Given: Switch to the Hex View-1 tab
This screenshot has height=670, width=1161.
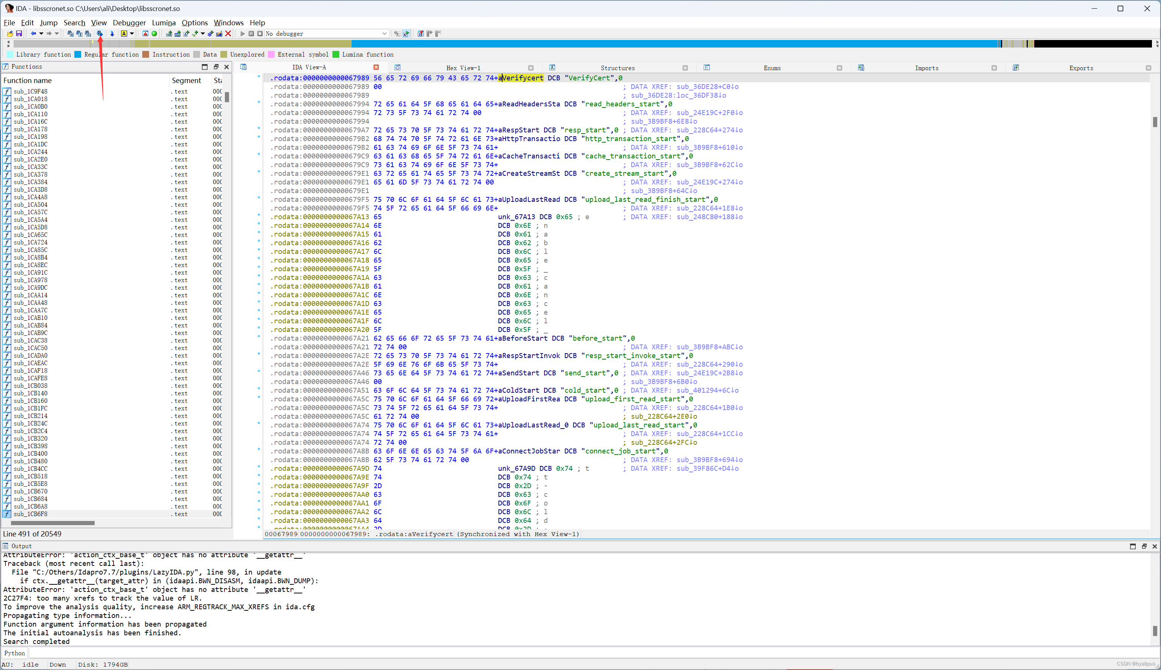Looking at the screenshot, I should tap(463, 68).
